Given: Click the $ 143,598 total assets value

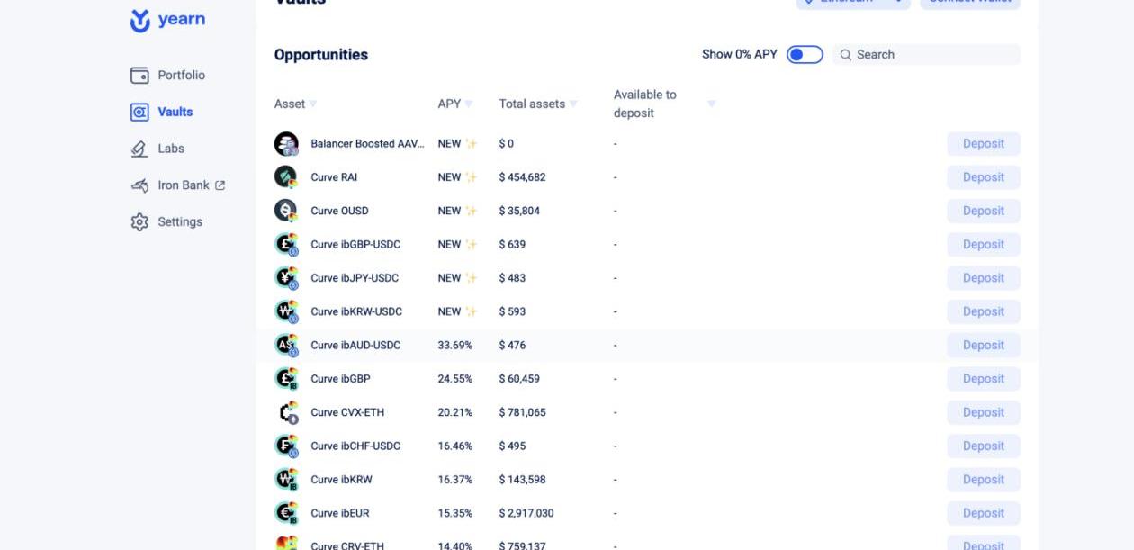Looking at the screenshot, I should [523, 480].
